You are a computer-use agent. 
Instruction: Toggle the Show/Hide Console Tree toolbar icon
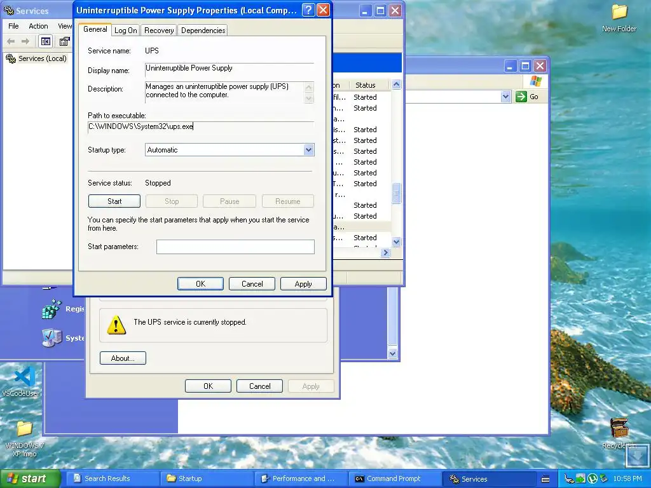(x=45, y=41)
